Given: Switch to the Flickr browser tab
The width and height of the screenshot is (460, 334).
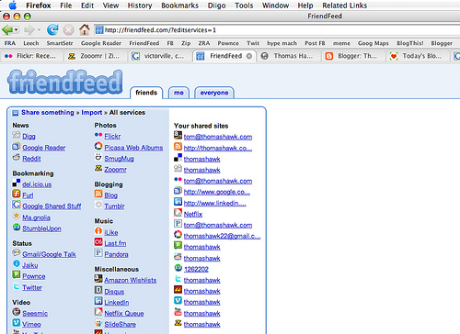Looking at the screenshot, I should tap(31, 56).
